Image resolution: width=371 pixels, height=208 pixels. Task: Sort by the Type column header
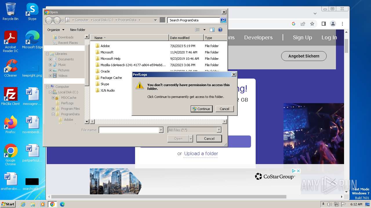pos(215,38)
